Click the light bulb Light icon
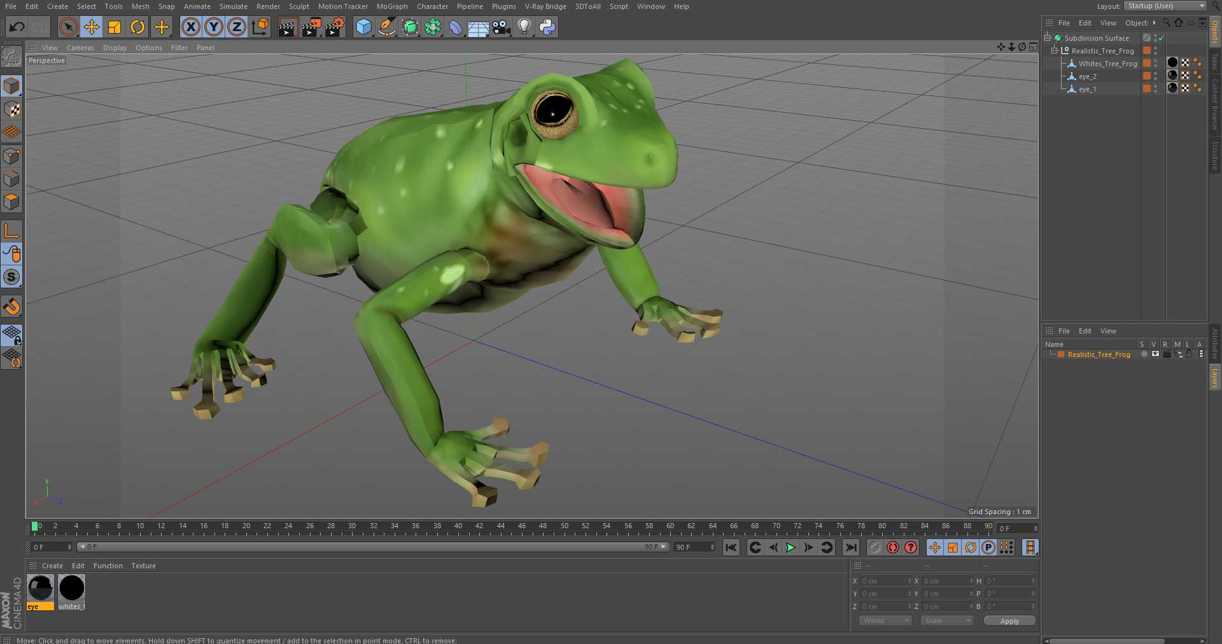This screenshot has width=1222, height=644. click(524, 27)
